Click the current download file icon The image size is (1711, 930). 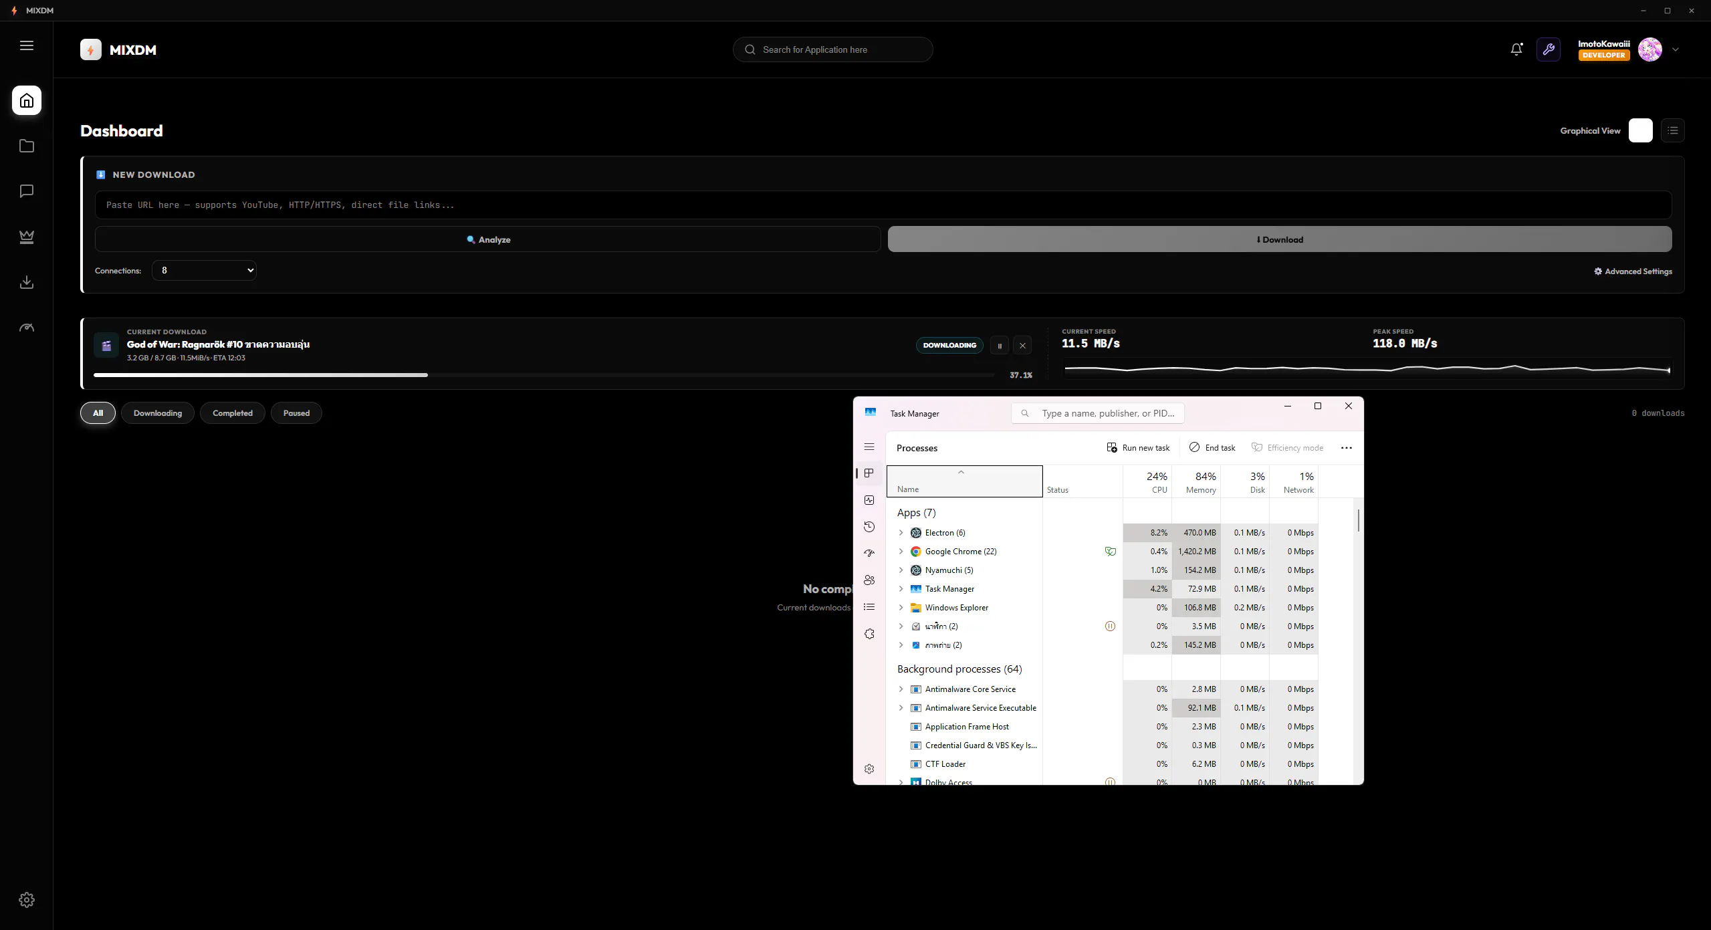pyautogui.click(x=106, y=346)
